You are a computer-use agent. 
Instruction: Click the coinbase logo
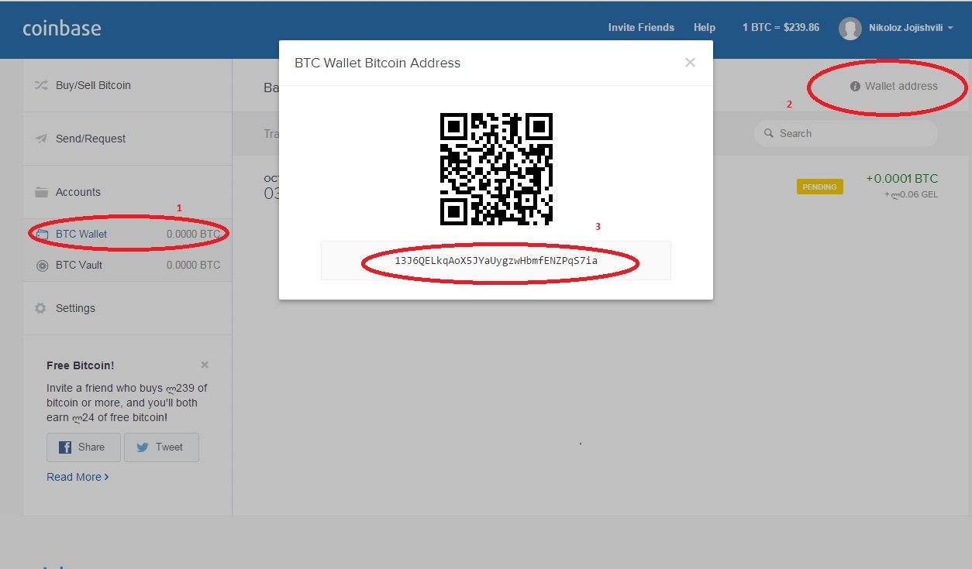[x=62, y=29]
